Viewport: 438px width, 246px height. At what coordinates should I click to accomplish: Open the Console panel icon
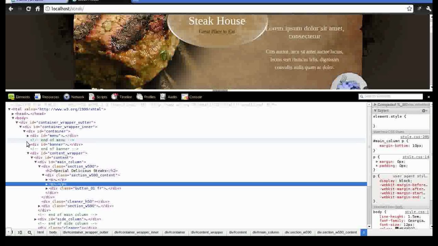(185, 97)
